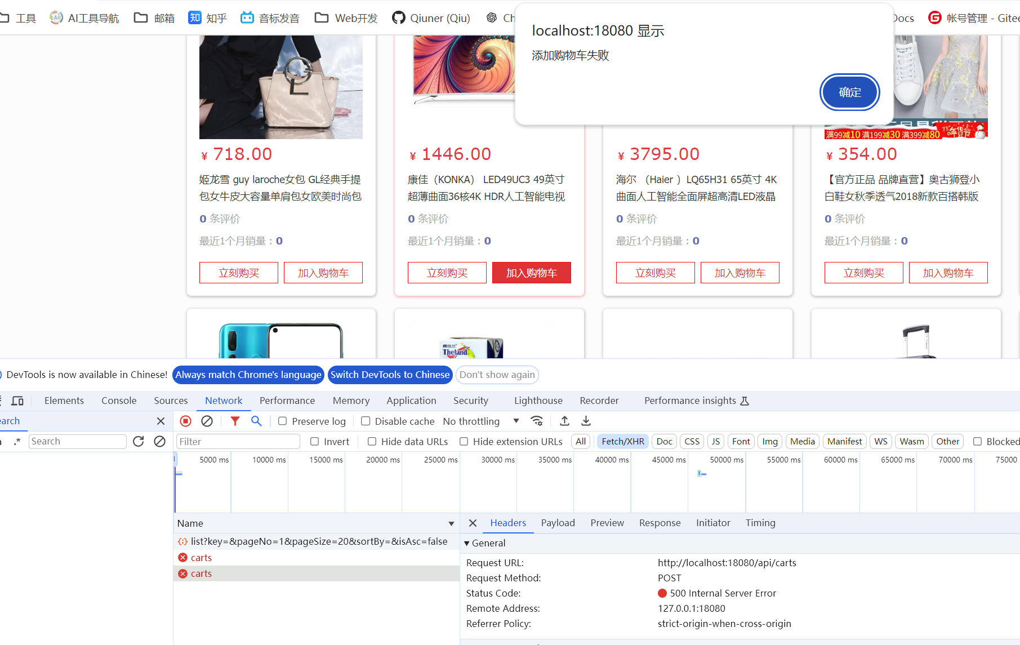Switch to the Elements tab

(x=64, y=401)
